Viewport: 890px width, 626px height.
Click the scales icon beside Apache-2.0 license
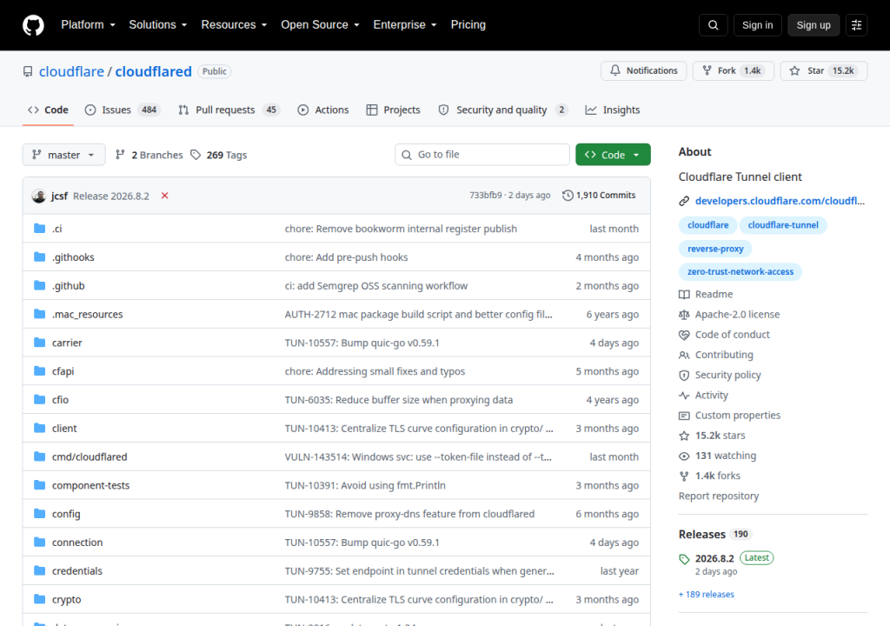point(684,315)
